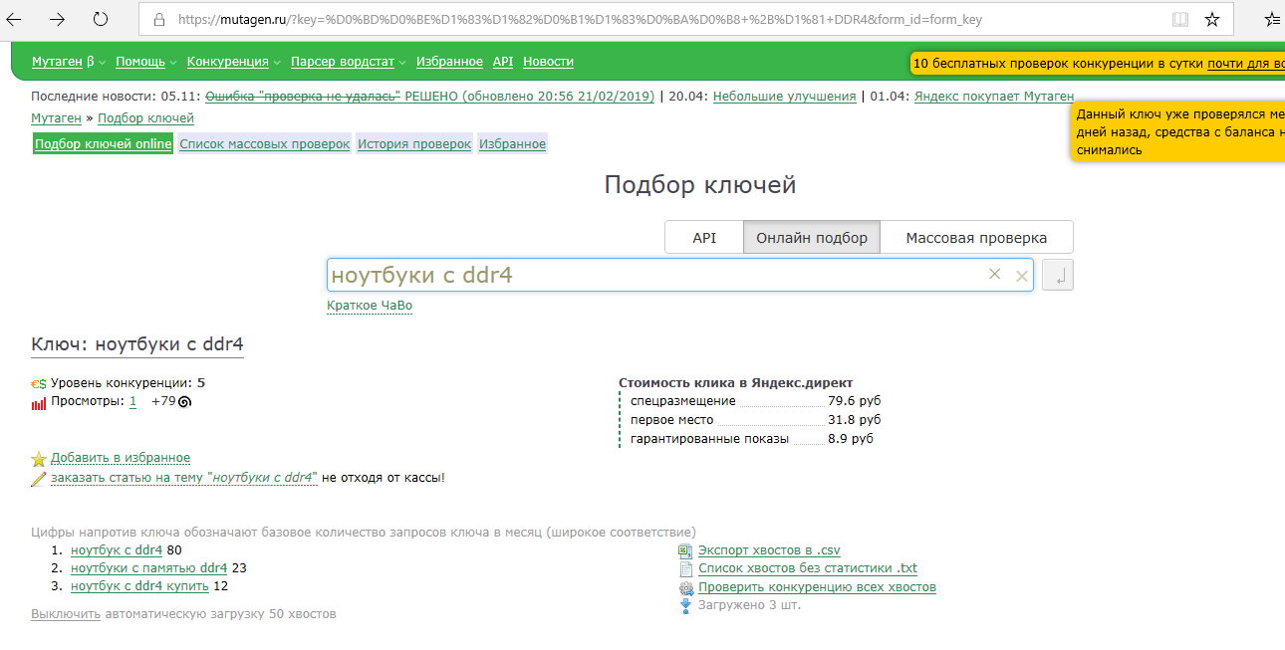Click the pencil icon before заказать статью
This screenshot has height=650, width=1285.
[39, 479]
